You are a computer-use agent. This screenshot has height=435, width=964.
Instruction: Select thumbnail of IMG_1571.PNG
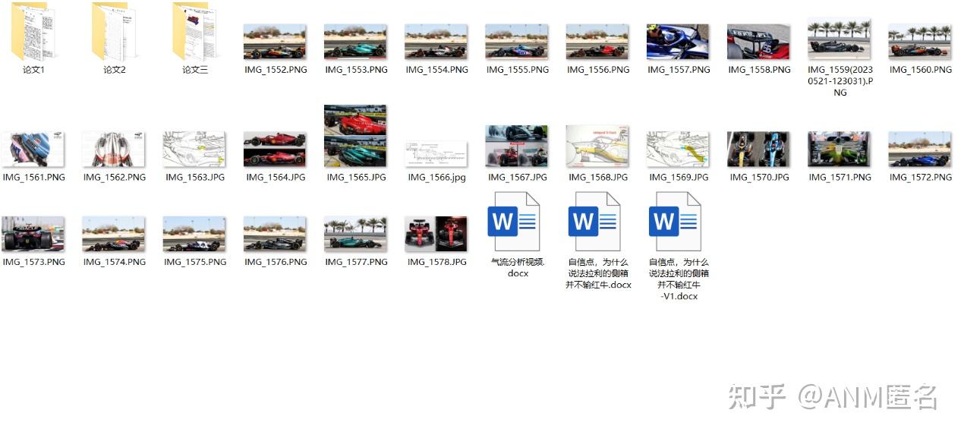point(839,150)
